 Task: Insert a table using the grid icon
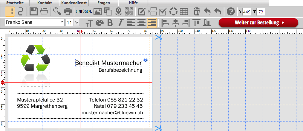(184, 12)
